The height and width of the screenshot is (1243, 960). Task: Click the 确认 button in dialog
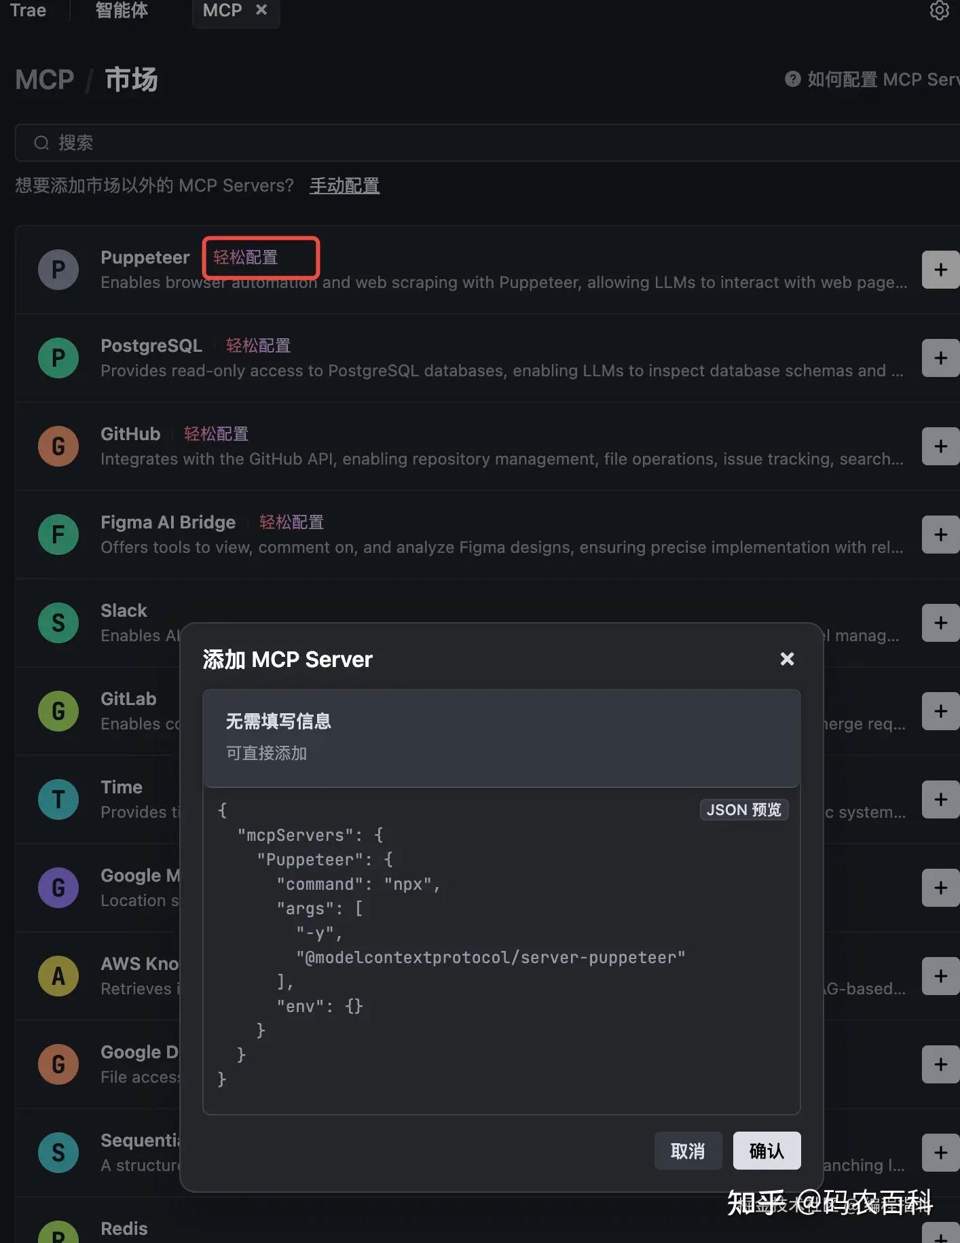point(767,1151)
